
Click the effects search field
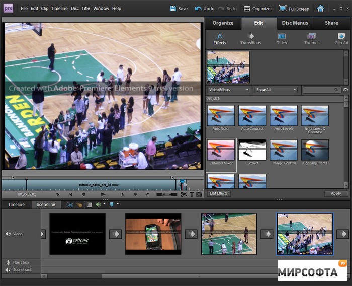(x=321, y=90)
